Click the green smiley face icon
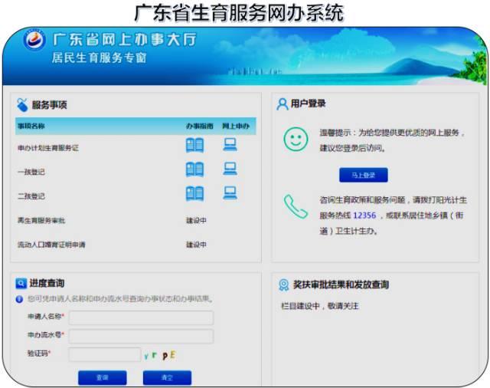 (x=296, y=140)
